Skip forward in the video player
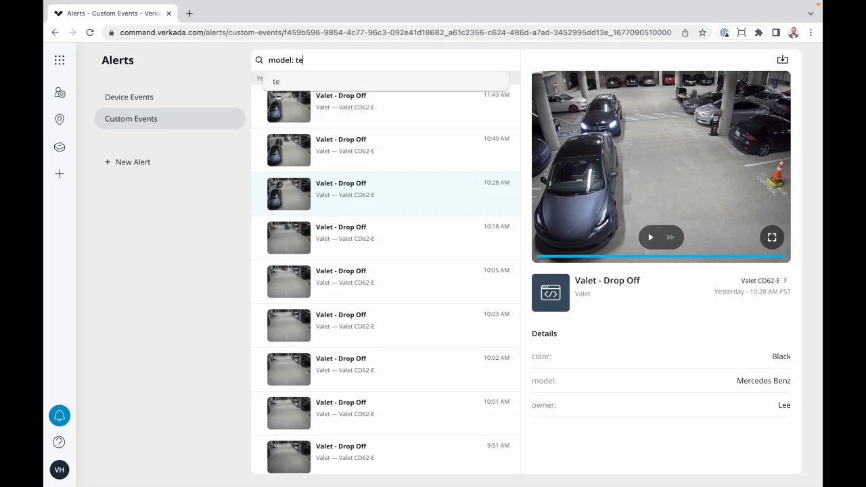866x487 pixels. click(670, 237)
